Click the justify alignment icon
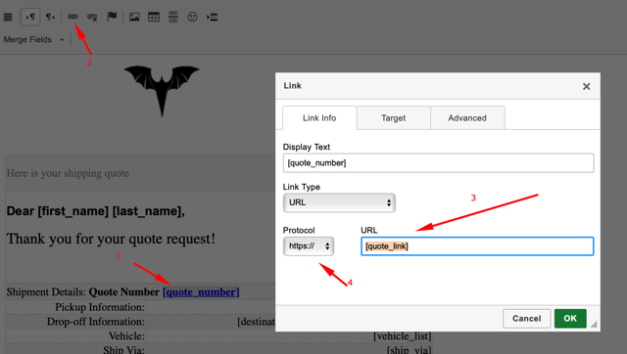 [8, 18]
